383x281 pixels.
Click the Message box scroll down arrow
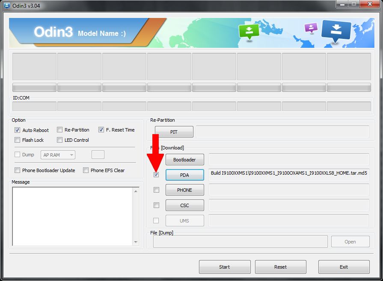136,242
